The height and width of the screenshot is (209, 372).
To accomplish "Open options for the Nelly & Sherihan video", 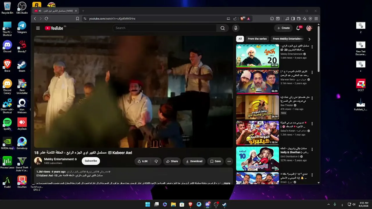I will pyautogui.click(x=312, y=149).
